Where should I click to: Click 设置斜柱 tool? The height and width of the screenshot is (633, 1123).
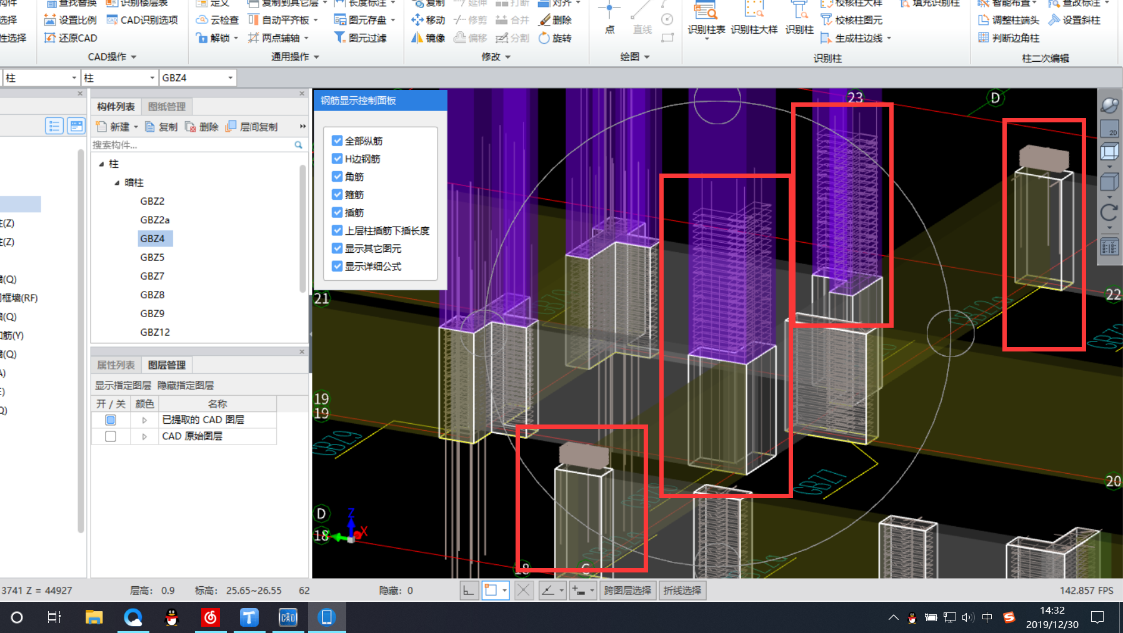[x=1074, y=20]
